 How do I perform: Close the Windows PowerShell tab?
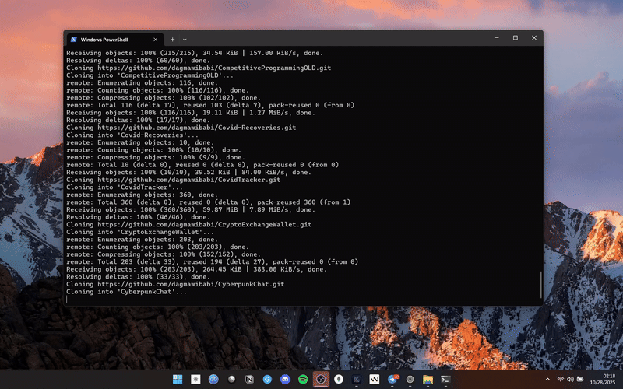pyautogui.click(x=155, y=39)
